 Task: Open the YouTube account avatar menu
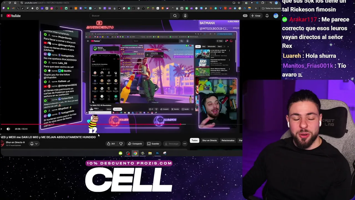(276, 16)
